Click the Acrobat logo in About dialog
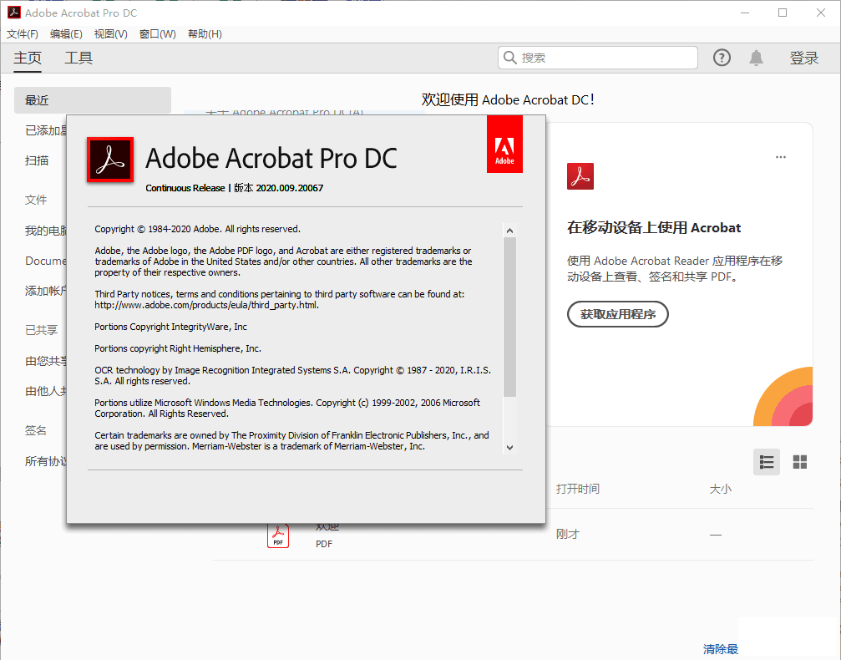841x660 pixels. click(x=110, y=160)
